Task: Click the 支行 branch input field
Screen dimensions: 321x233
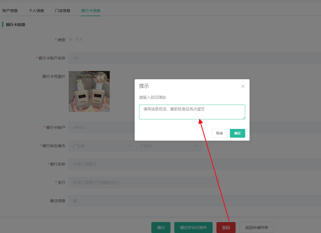Action: (144, 182)
